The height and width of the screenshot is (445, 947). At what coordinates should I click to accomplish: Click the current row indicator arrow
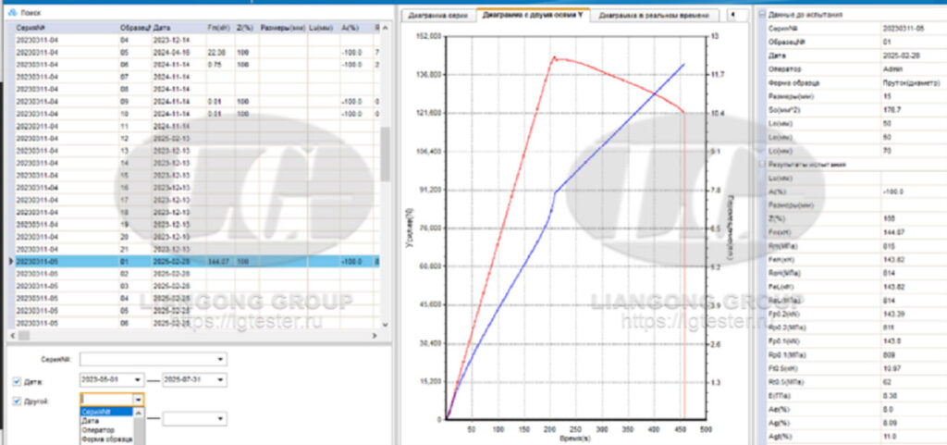point(10,262)
